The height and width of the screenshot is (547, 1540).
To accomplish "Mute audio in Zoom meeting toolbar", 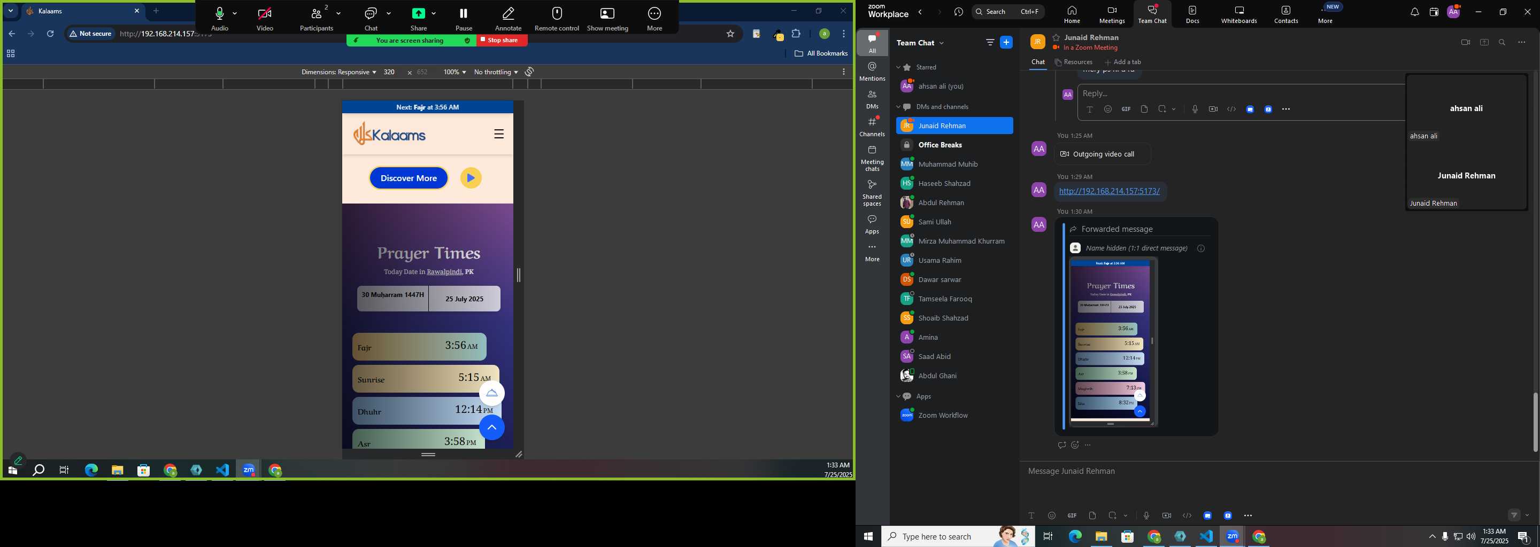I will click(219, 19).
